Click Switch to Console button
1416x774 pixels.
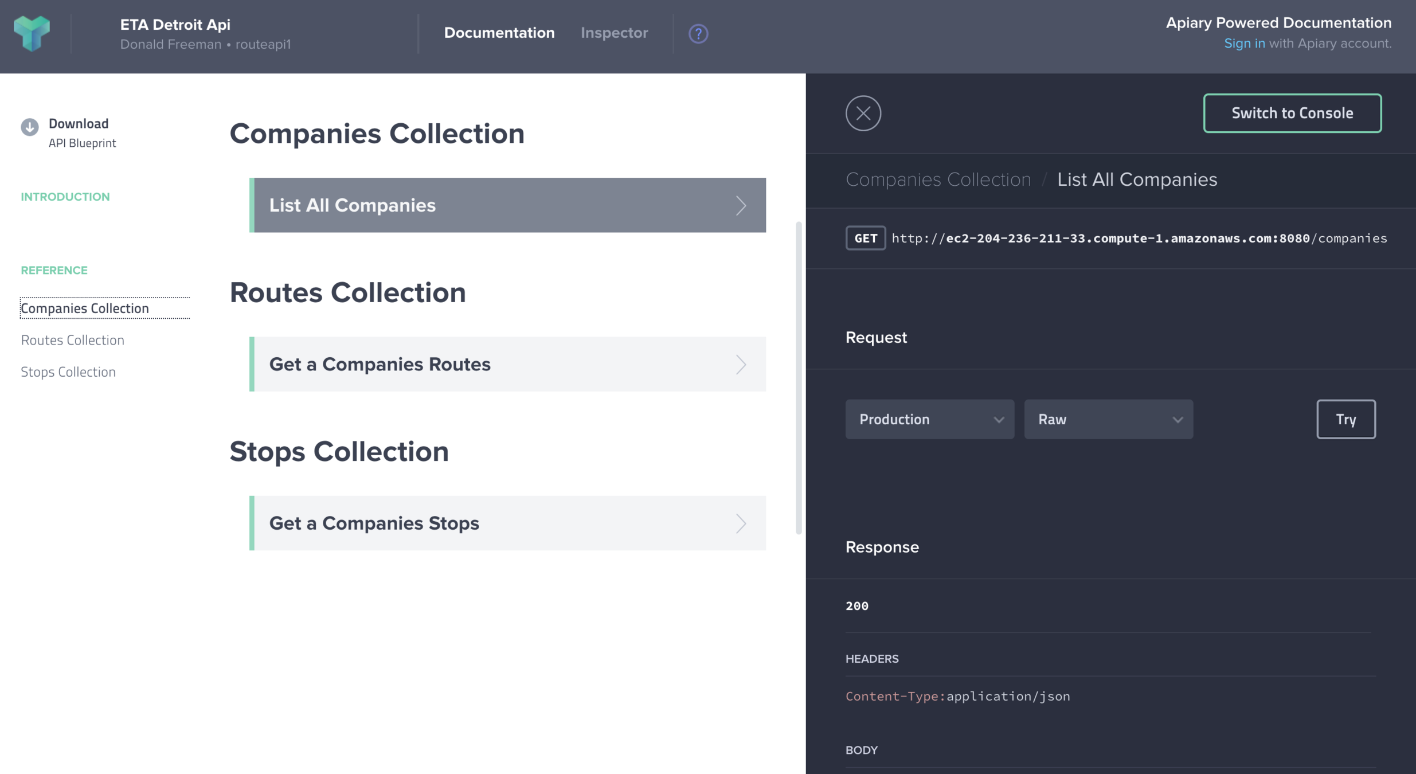(1292, 113)
